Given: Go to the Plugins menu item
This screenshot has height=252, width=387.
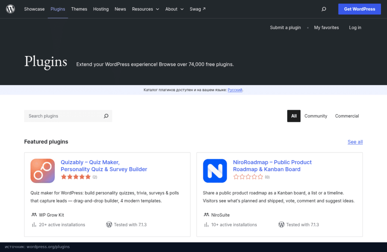Looking at the screenshot, I should [x=58, y=9].
